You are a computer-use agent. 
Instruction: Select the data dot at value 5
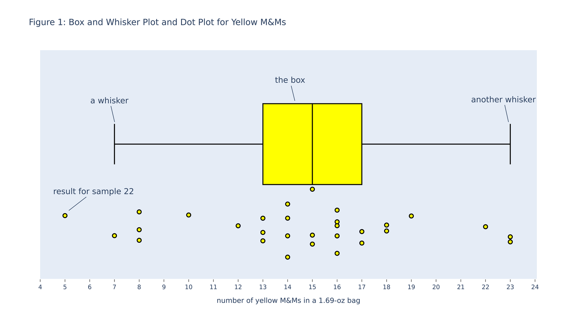(65, 215)
